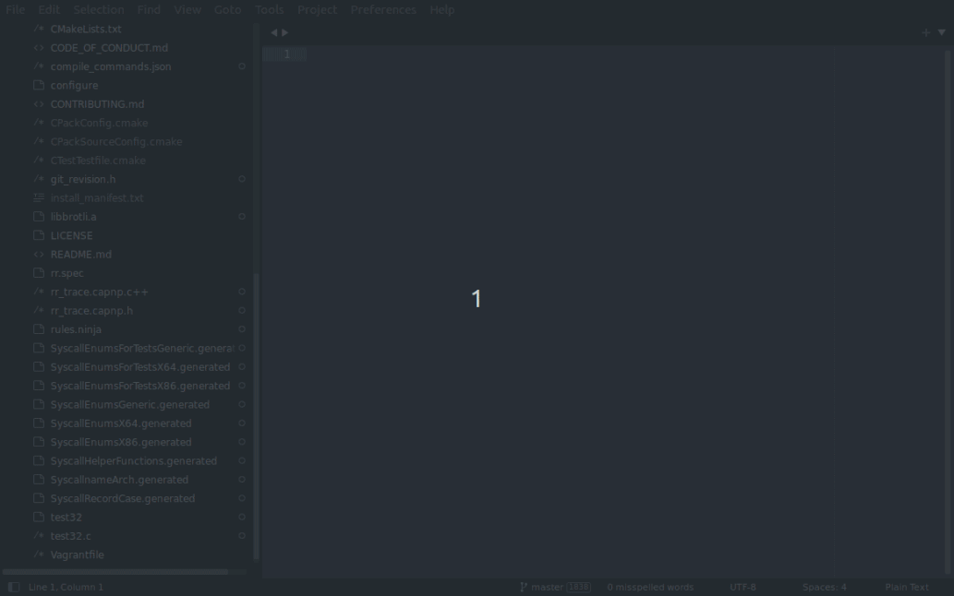Open a new tab using the plus icon
Image resolution: width=954 pixels, height=596 pixels.
pyautogui.click(x=925, y=31)
